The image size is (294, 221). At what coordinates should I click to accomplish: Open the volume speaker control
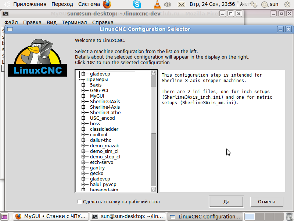[x=167, y=4]
